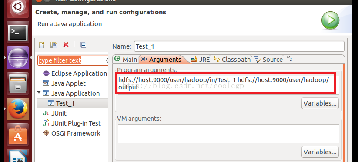Switch to the JRE tab
Image resolution: width=358 pixels, height=162 pixels.
[x=200, y=60]
